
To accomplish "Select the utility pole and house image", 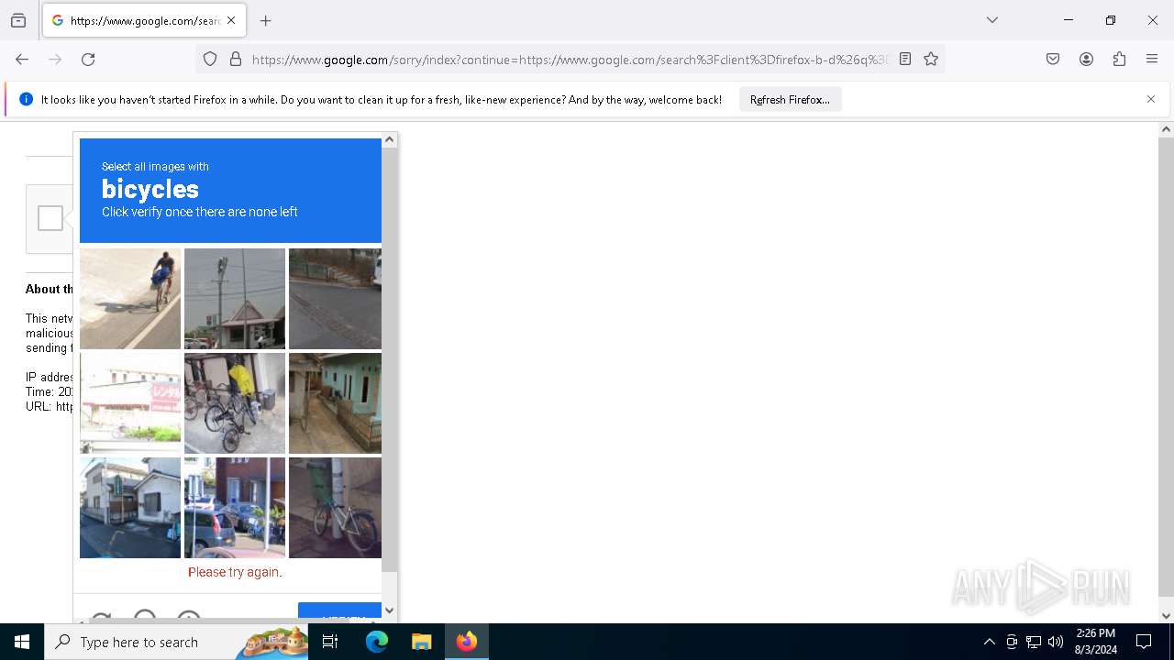I will (235, 299).
